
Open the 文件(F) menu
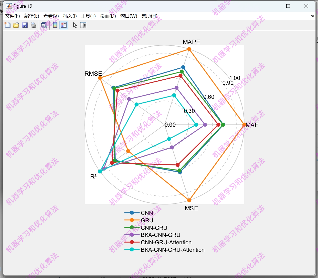pyautogui.click(x=13, y=16)
